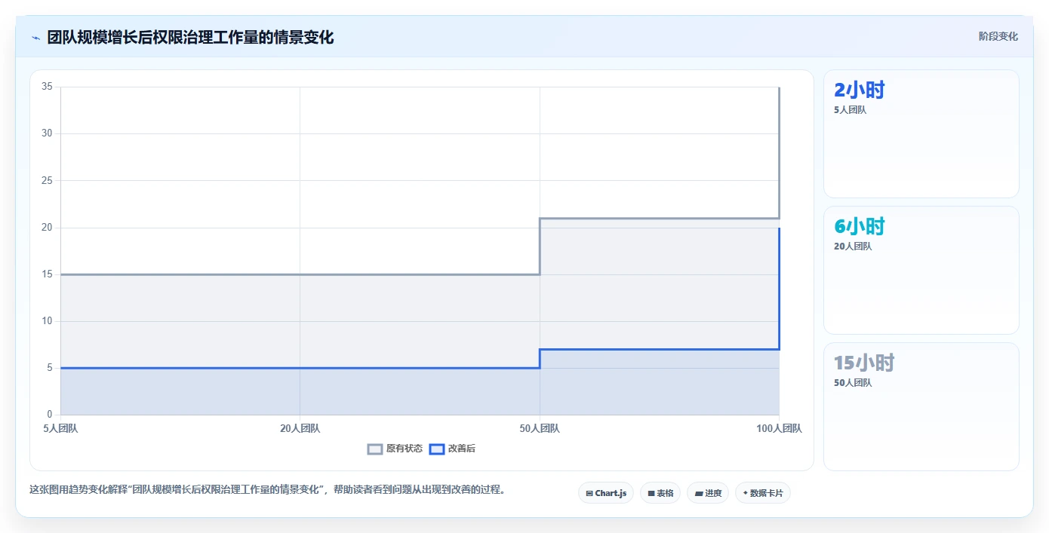Toggle the 改善后 legend swatch
The width and height of the screenshot is (1049, 533).
coord(436,449)
